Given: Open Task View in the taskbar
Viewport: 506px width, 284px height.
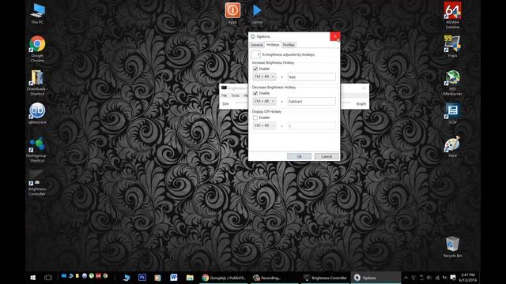Looking at the screenshot, I should coord(48,278).
